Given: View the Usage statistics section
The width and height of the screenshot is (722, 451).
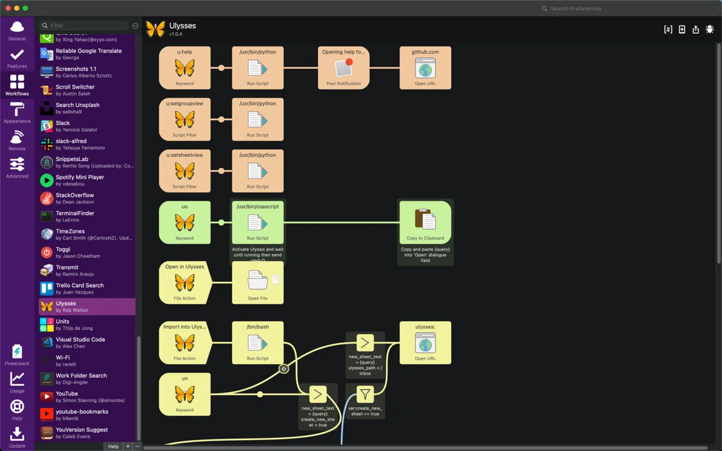Looking at the screenshot, I should (x=17, y=382).
